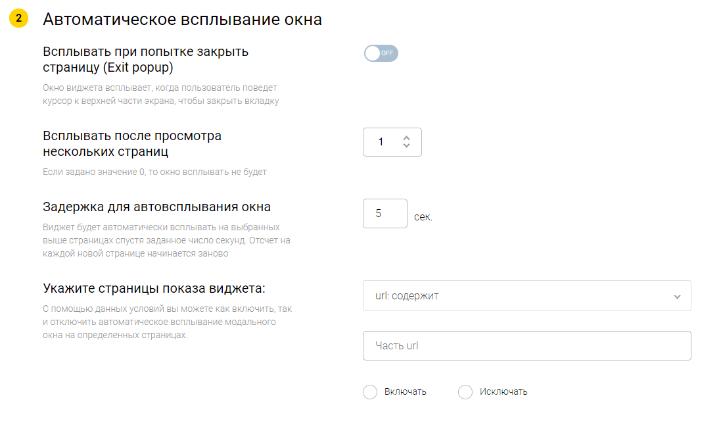723x423 pixels.
Task: Toggle the Exit popup switch on
Action: (381, 53)
